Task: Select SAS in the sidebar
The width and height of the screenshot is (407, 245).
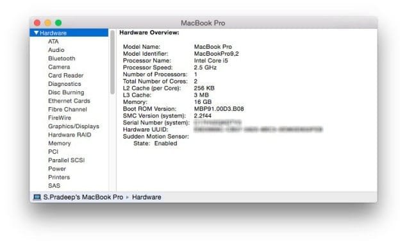Action: coord(54,186)
